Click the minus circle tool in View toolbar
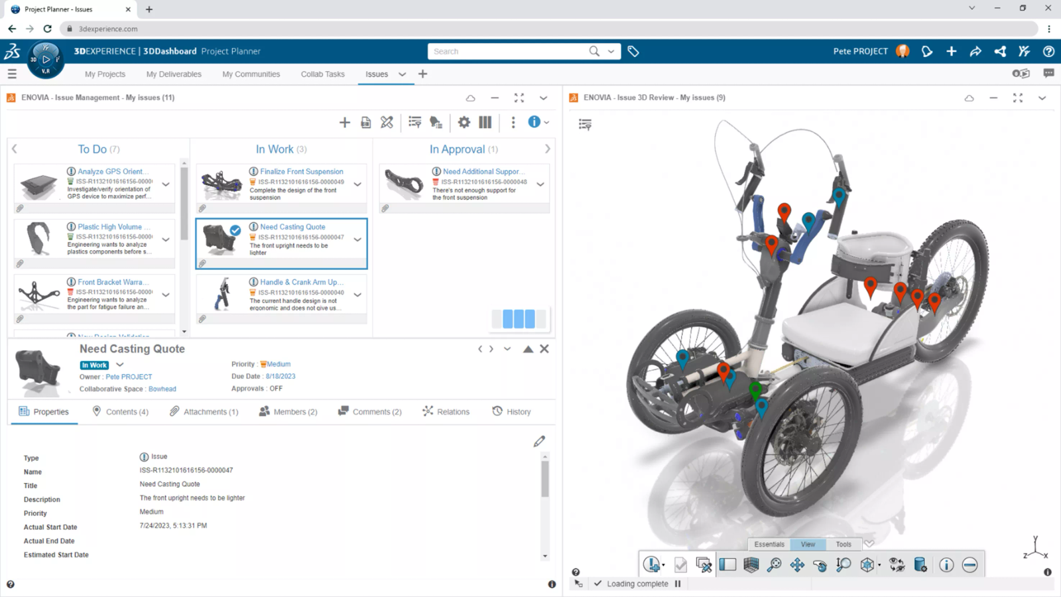This screenshot has width=1061, height=597. pos(969,564)
